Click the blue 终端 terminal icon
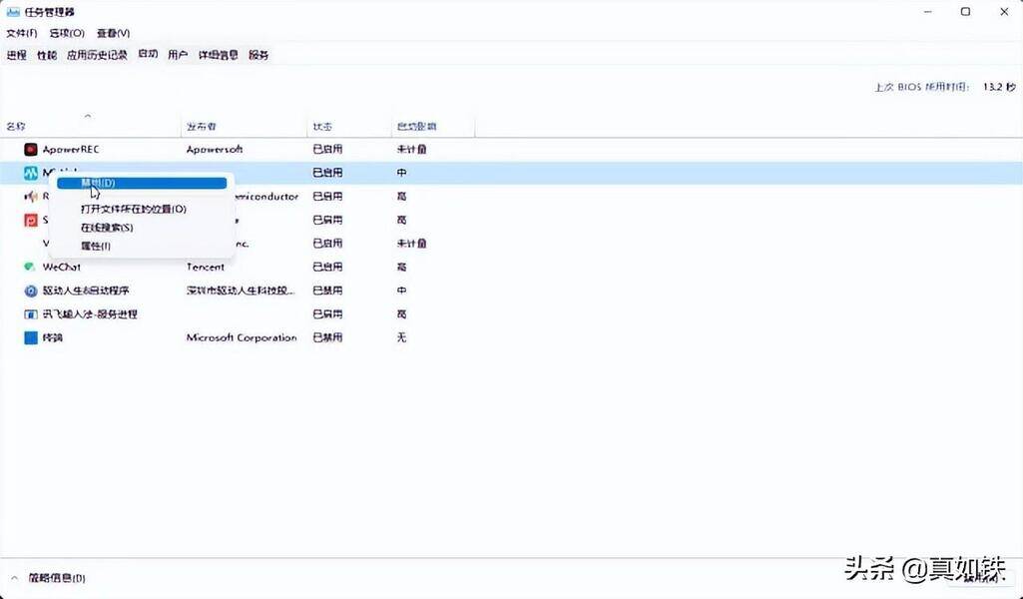1023x599 pixels. 31,337
